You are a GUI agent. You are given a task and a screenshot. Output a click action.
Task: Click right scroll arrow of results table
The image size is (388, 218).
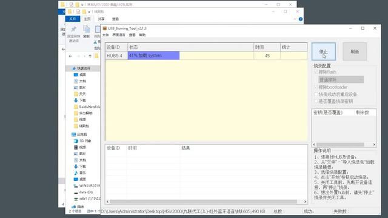pyautogui.click(x=305, y=202)
